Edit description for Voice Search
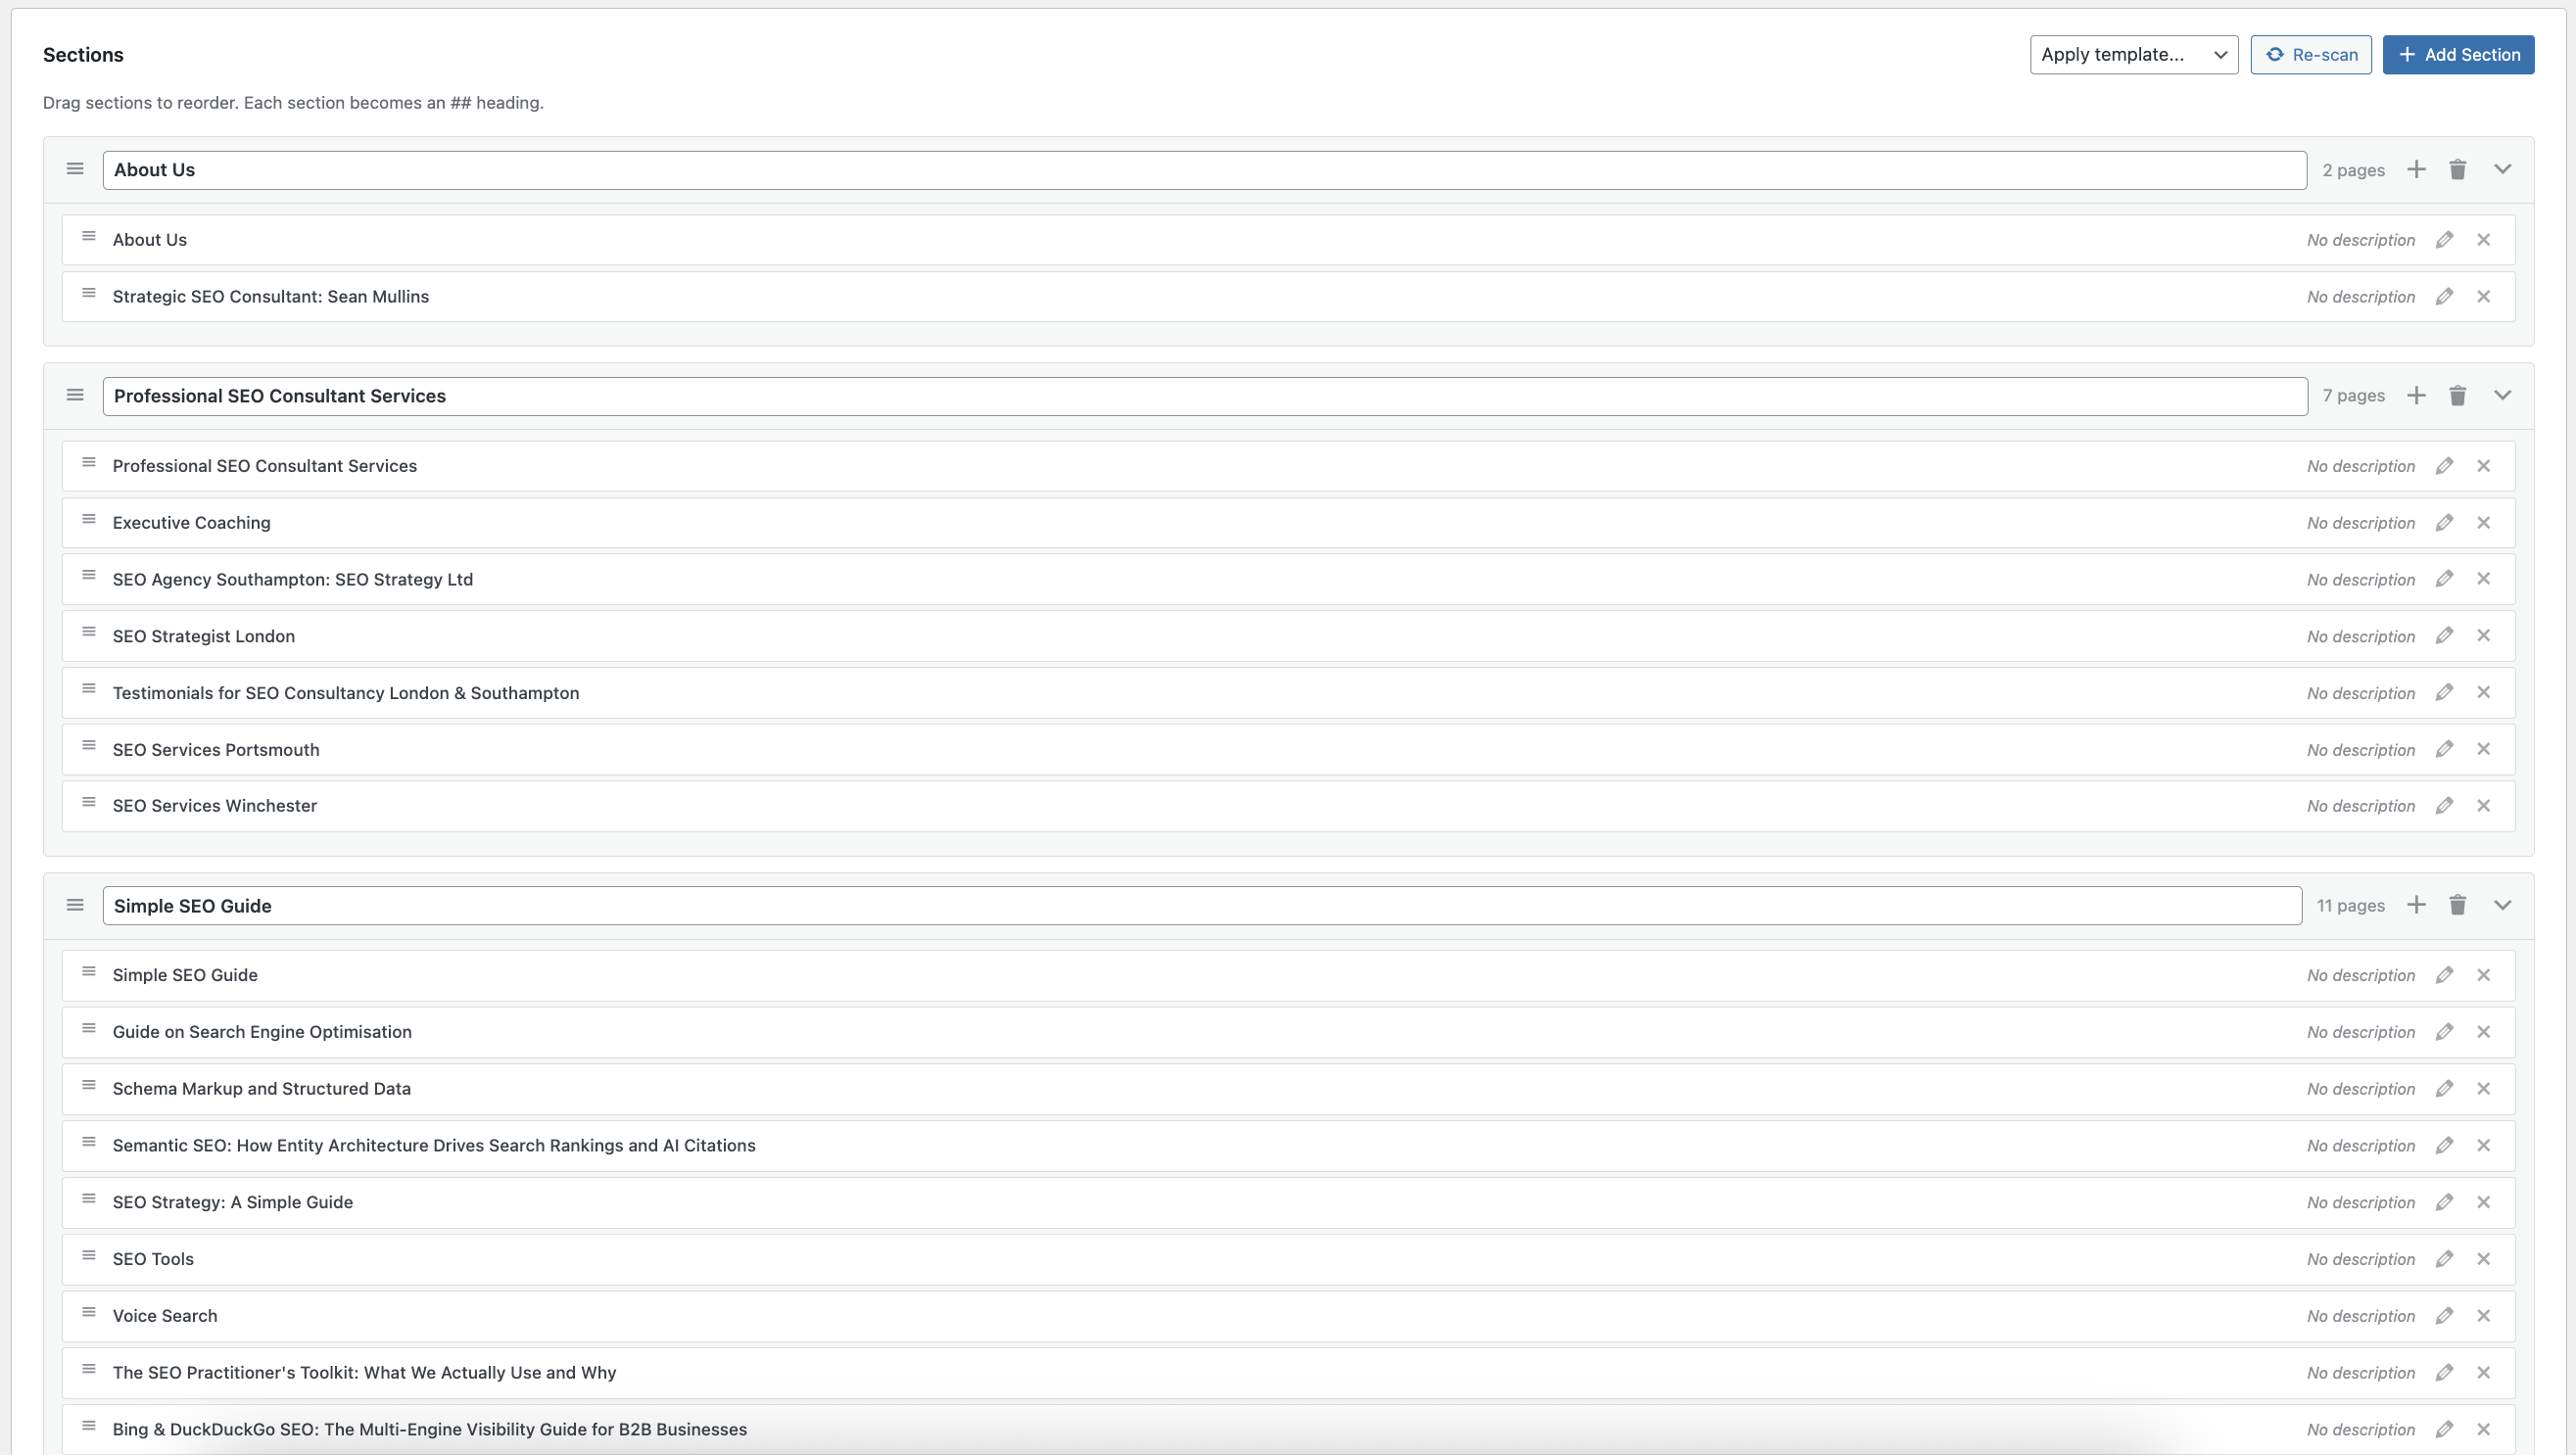 pyautogui.click(x=2446, y=1315)
